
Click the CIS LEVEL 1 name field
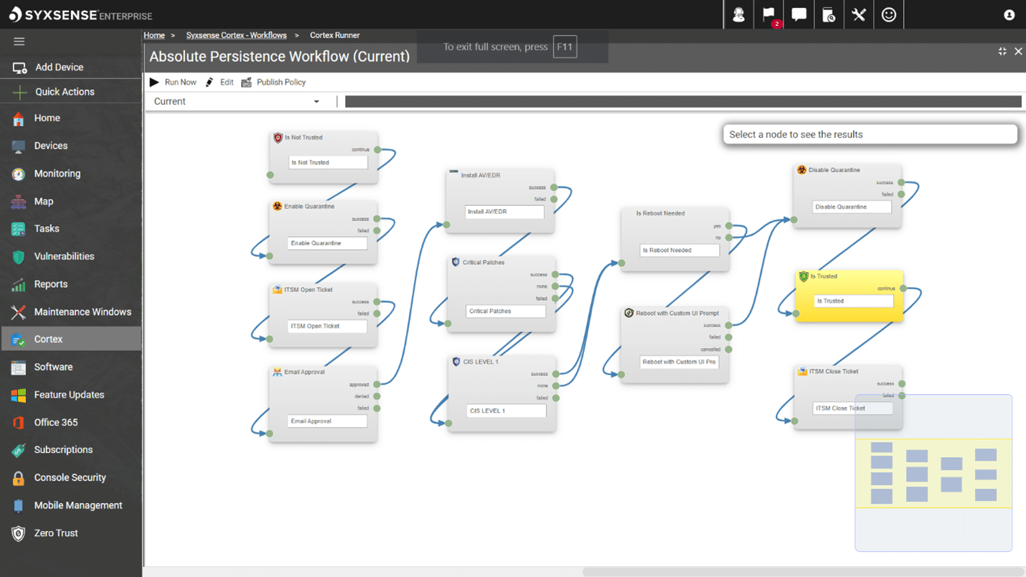(x=506, y=411)
